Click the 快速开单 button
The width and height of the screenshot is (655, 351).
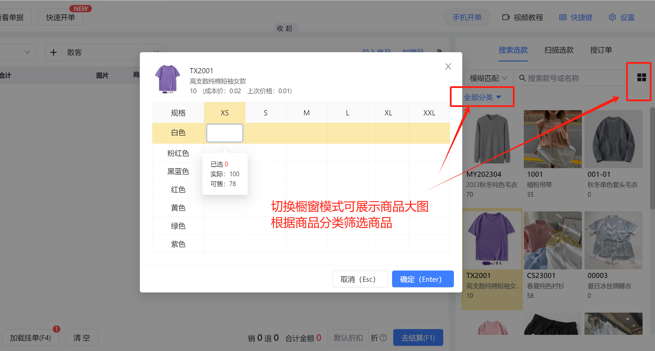pyautogui.click(x=60, y=17)
